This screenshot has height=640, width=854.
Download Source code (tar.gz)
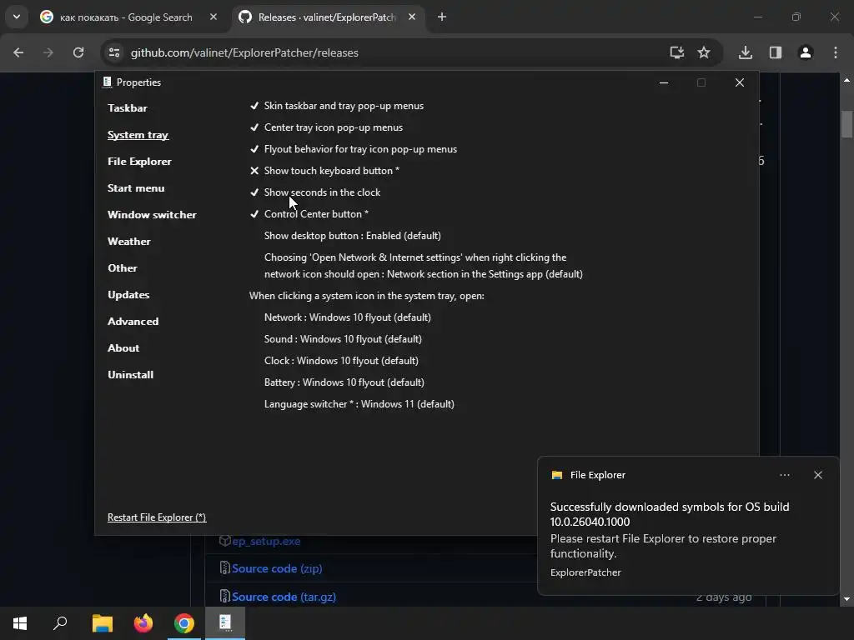tap(284, 597)
